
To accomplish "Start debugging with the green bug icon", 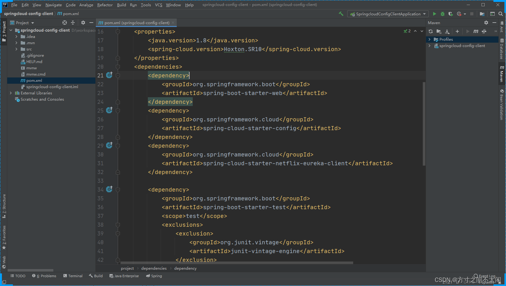I will [x=443, y=14].
